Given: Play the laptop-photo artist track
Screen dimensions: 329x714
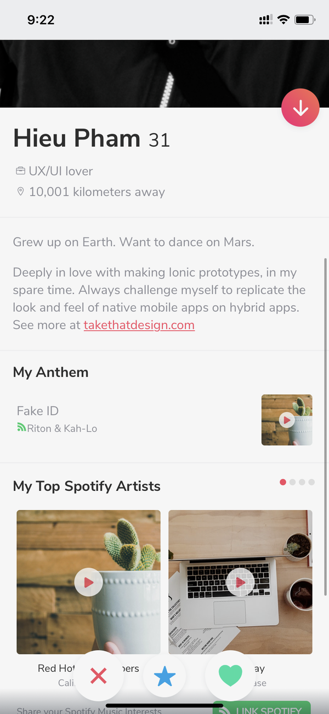Looking at the screenshot, I should [x=240, y=582].
